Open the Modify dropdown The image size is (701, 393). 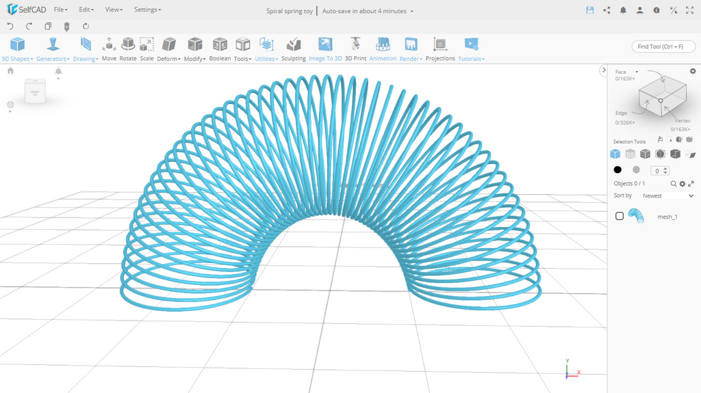click(x=194, y=49)
